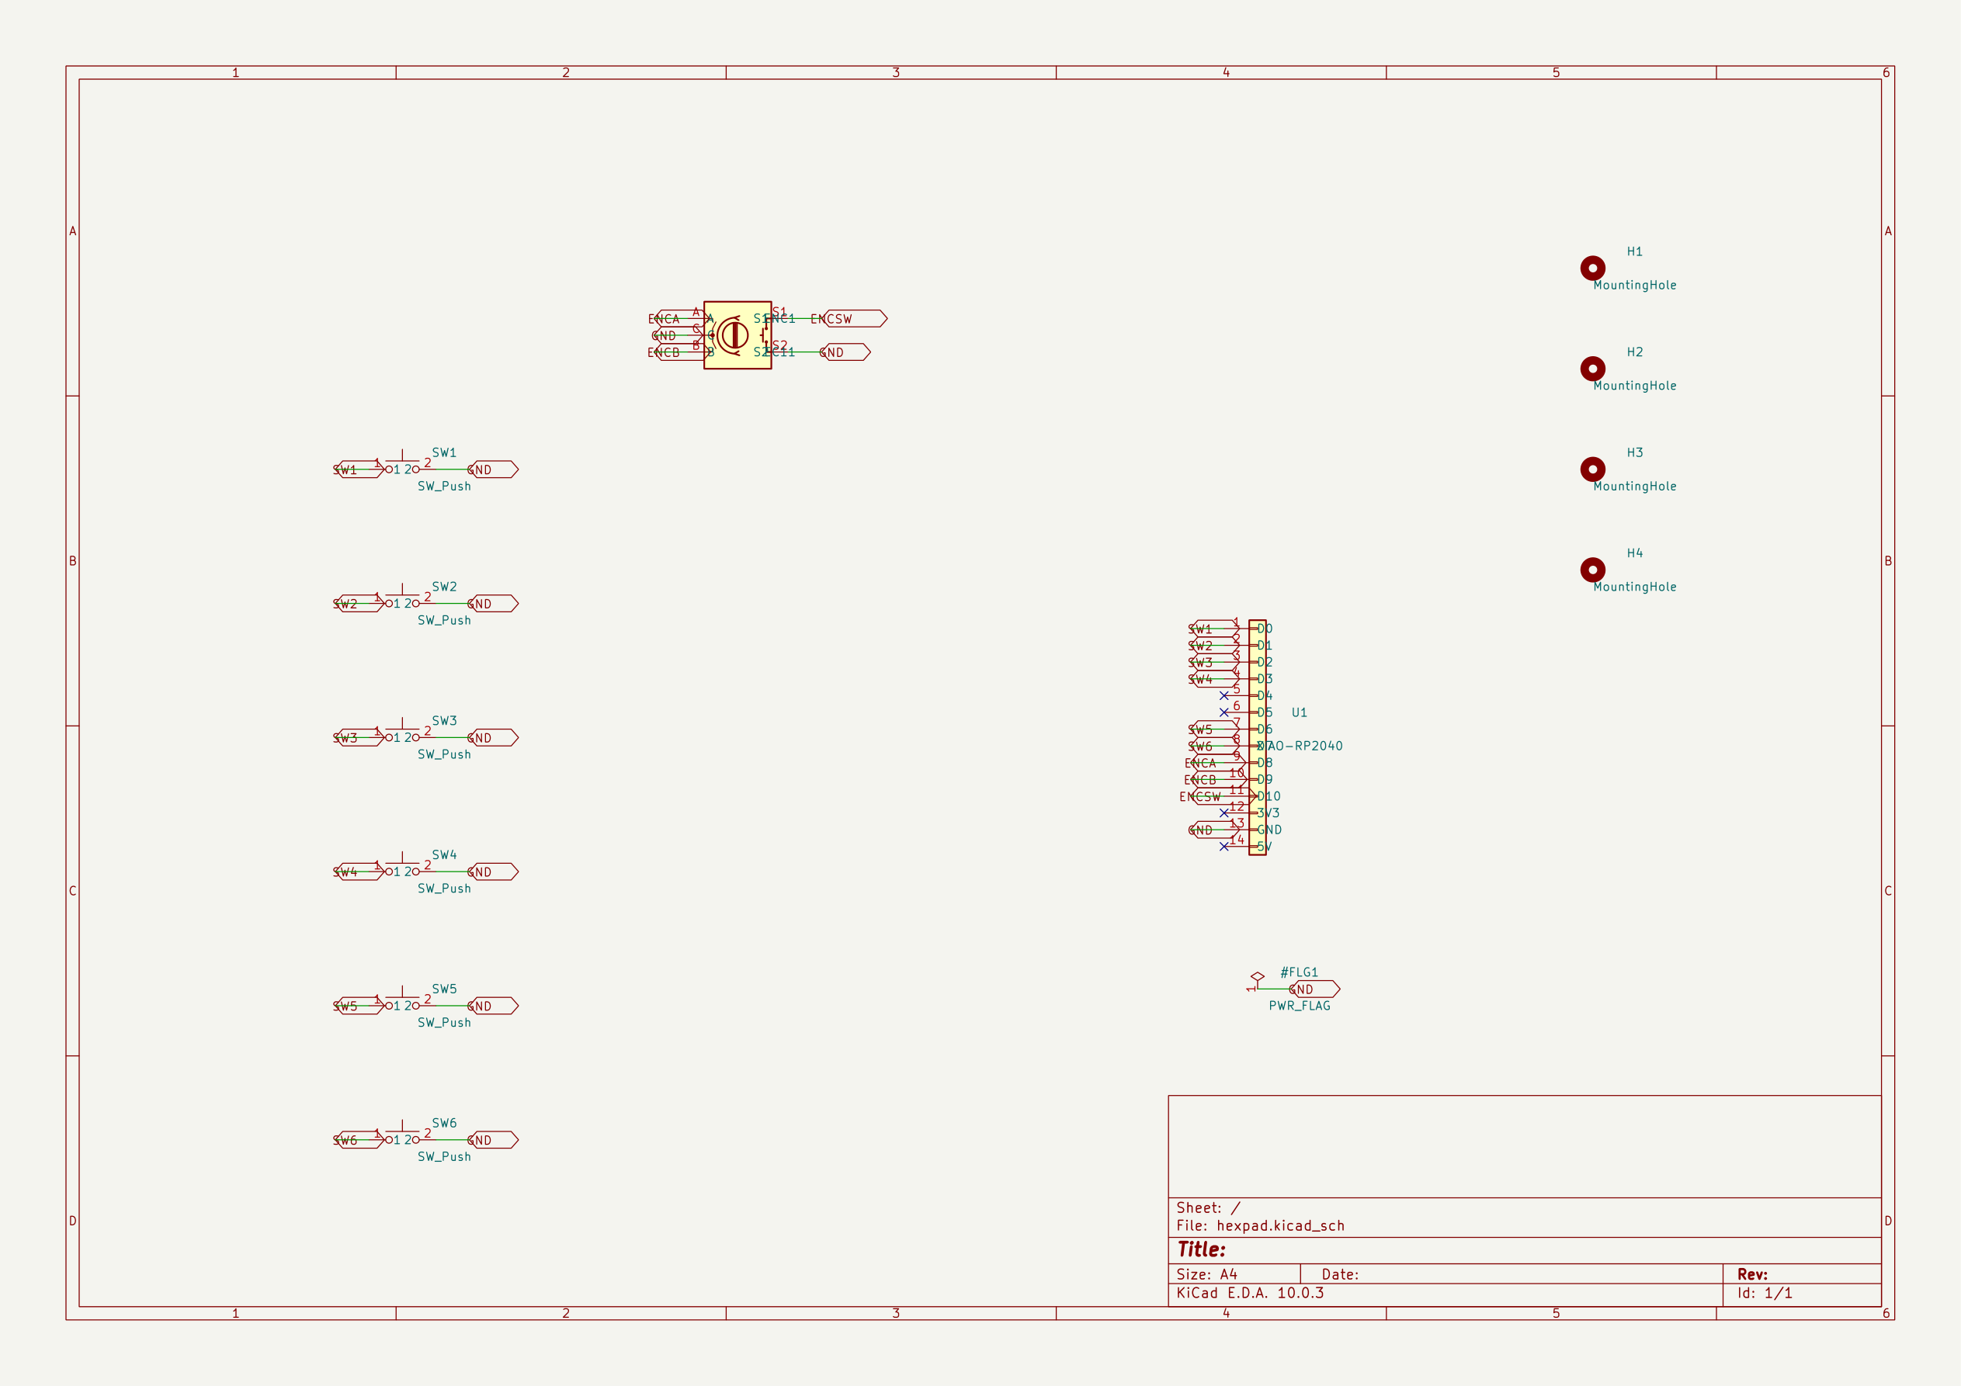Click the SW2 global label at pin D1

tap(1214, 645)
